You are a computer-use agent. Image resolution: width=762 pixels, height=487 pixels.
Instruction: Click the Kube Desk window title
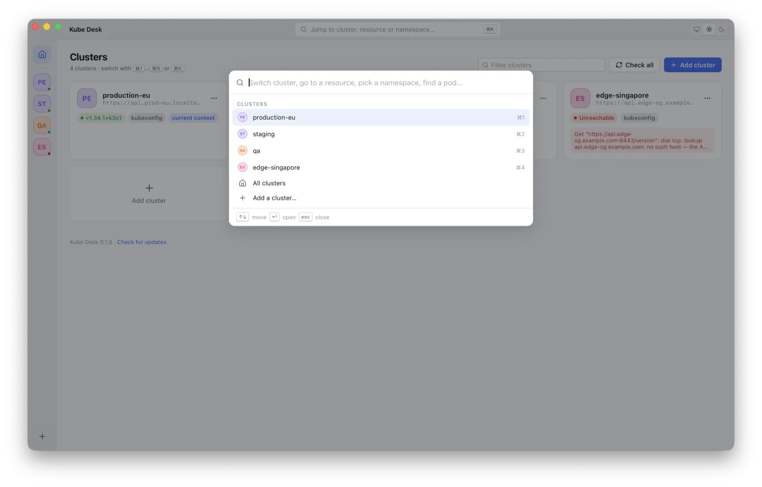[86, 29]
